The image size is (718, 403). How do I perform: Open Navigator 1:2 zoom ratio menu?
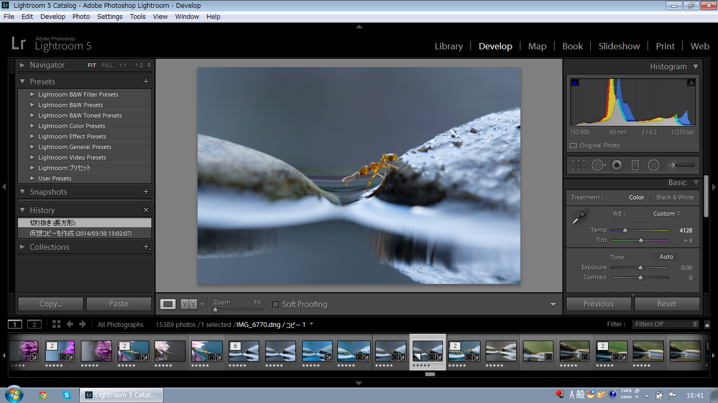point(143,66)
